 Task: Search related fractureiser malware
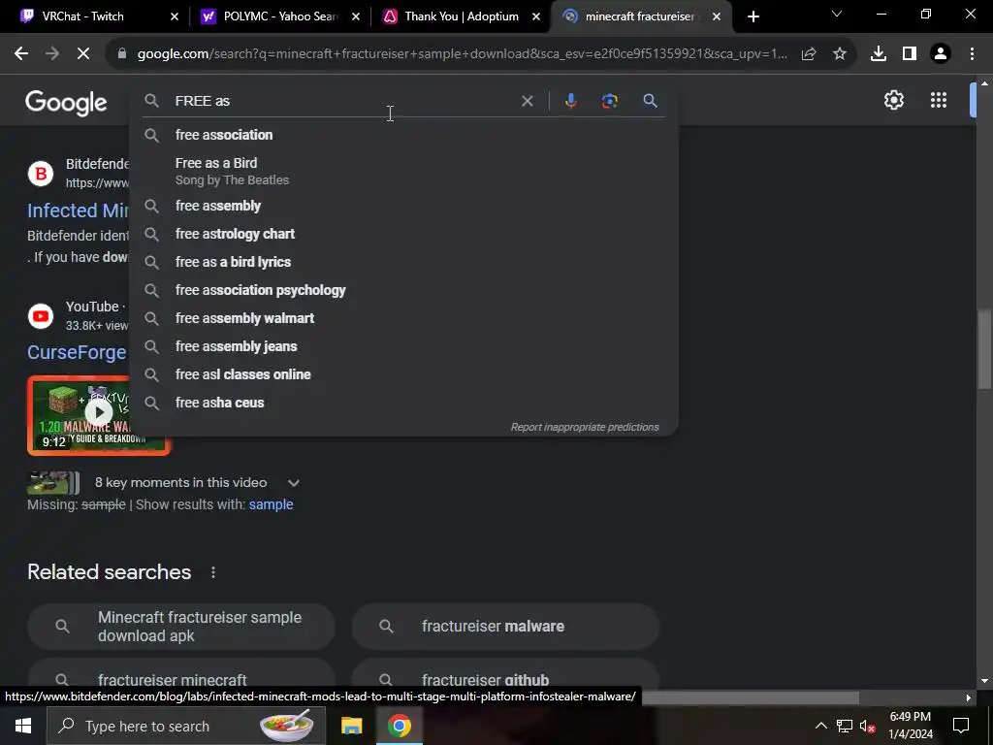pyautogui.click(x=505, y=626)
